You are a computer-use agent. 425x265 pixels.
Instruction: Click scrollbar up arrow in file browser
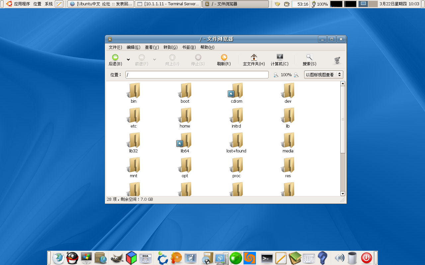point(343,84)
